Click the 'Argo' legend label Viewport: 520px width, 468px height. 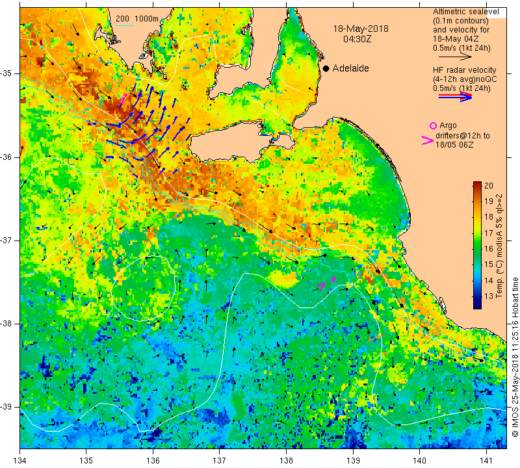tap(448, 125)
